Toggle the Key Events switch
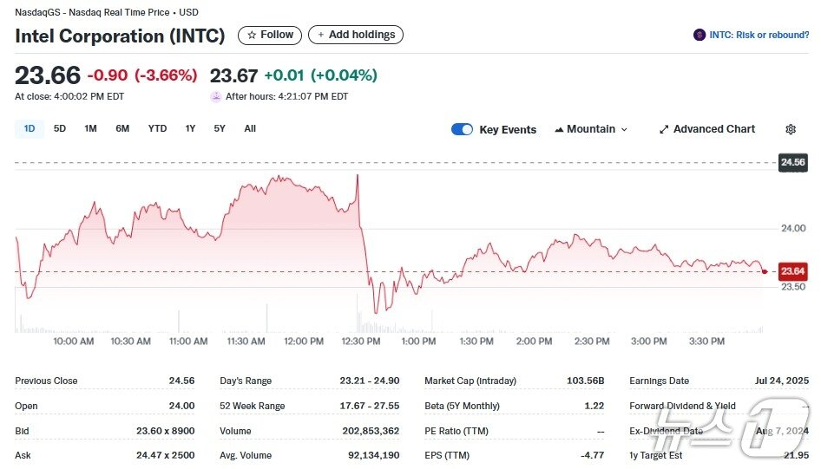The height and width of the screenshot is (469, 821). (x=462, y=129)
